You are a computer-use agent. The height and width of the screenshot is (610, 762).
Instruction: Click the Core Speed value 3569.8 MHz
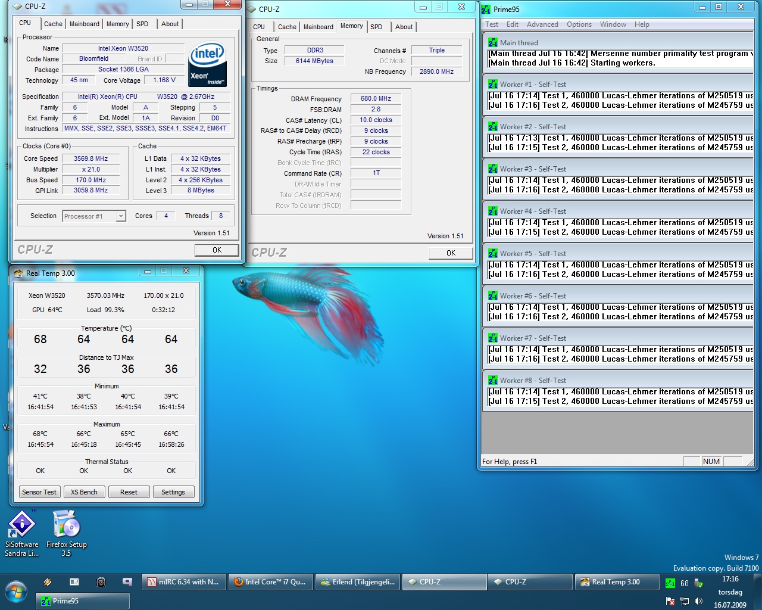(90, 159)
